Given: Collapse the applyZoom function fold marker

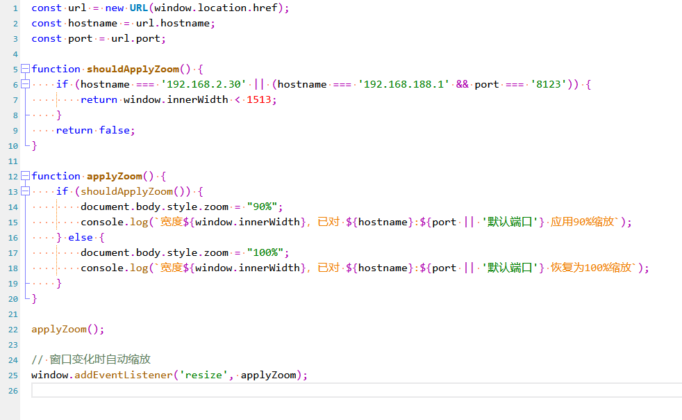Looking at the screenshot, I should coord(26,176).
